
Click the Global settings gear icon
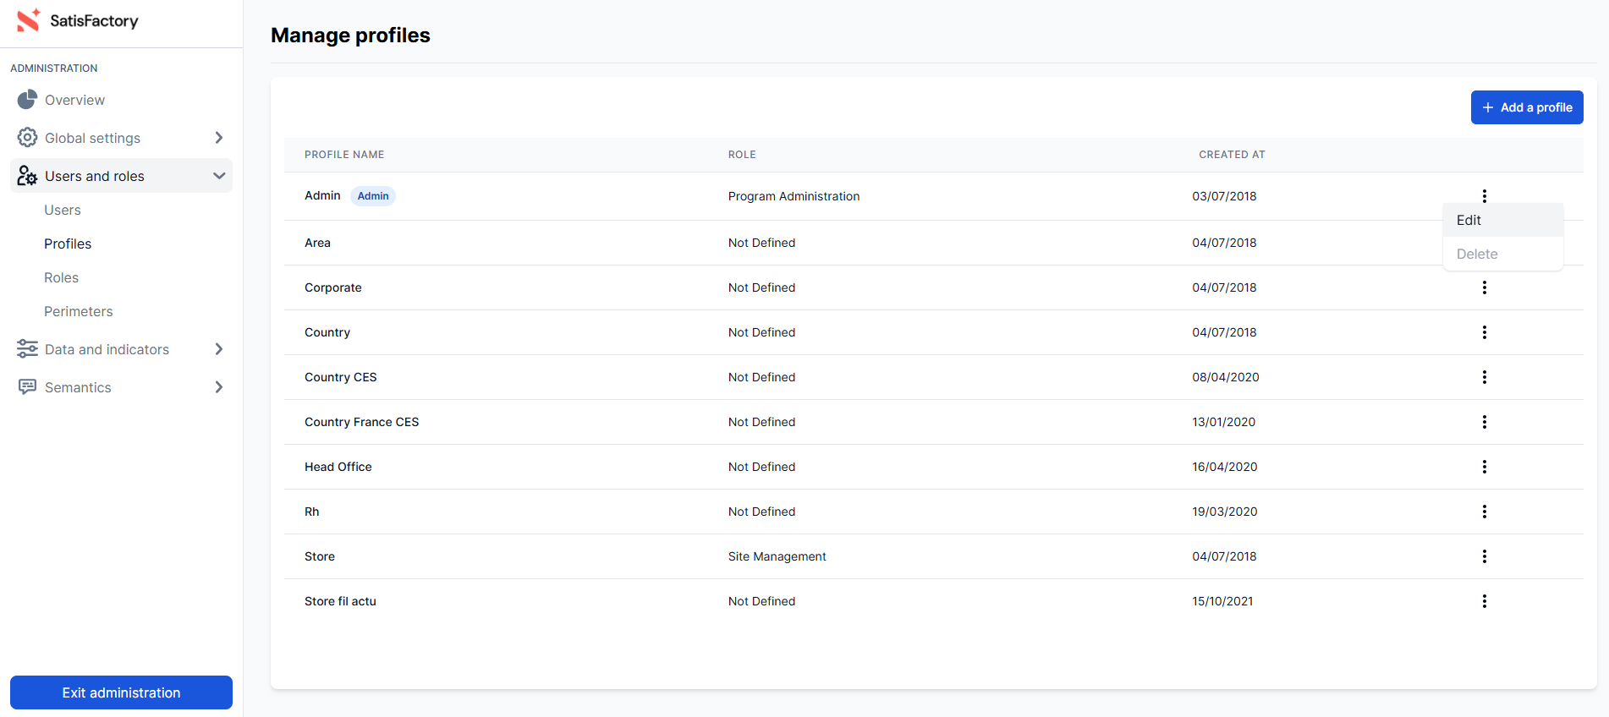pos(27,138)
